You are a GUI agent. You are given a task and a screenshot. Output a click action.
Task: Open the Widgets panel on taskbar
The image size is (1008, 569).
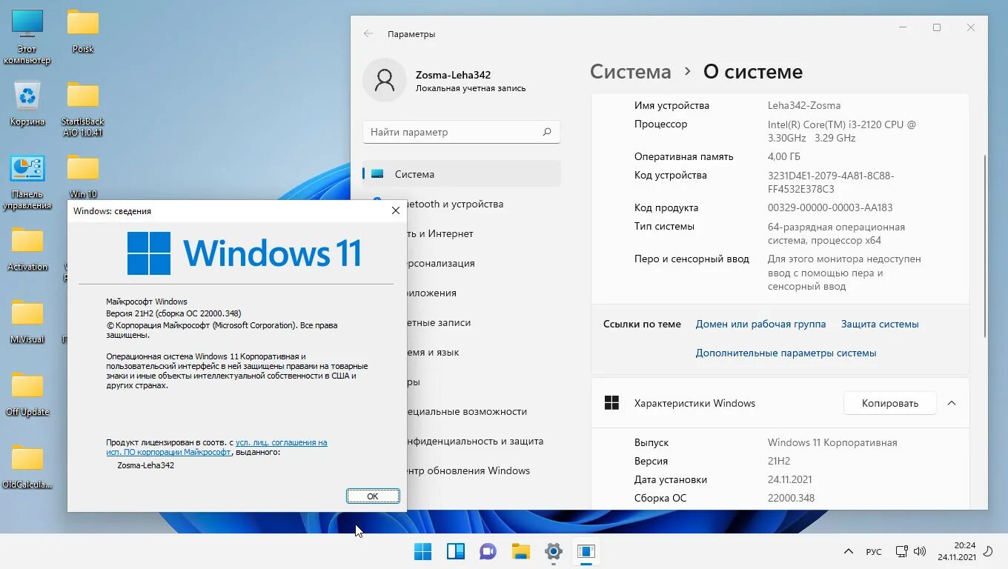tap(456, 551)
